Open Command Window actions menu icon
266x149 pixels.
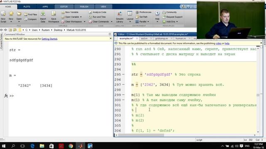click(110, 34)
